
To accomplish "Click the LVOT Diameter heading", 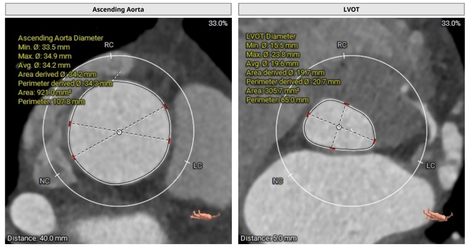I will point(271,36).
